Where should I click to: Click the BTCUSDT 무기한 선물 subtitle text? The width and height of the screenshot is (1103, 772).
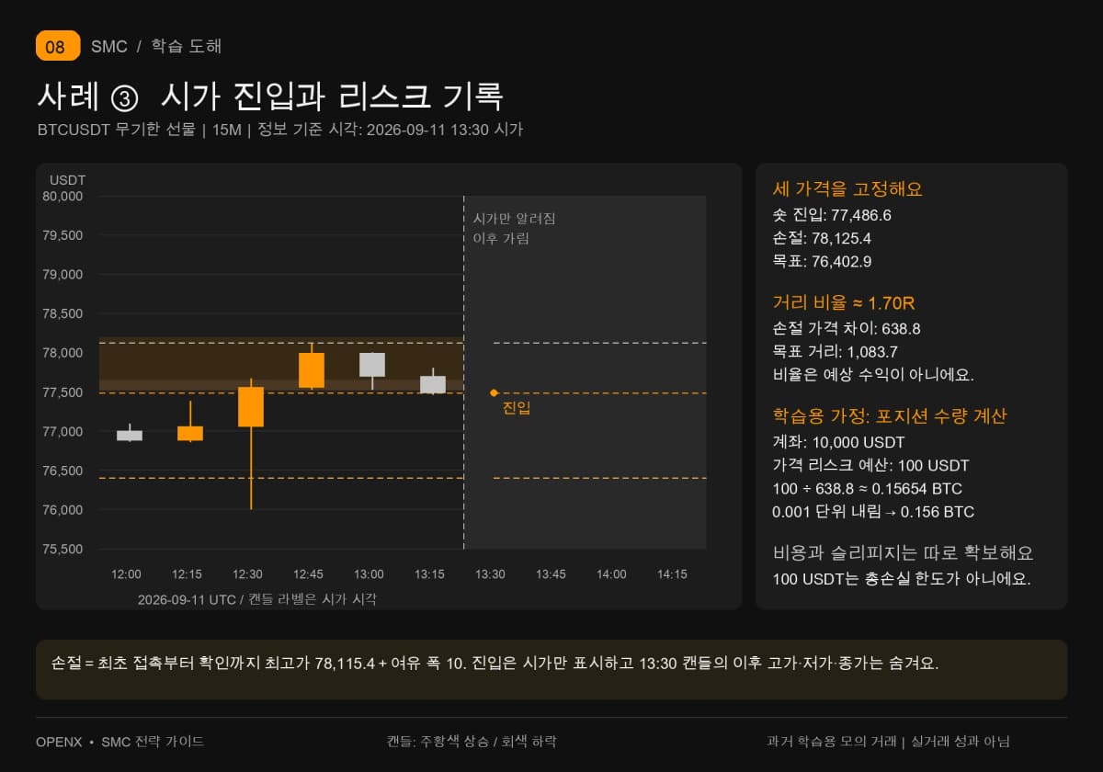pos(116,130)
